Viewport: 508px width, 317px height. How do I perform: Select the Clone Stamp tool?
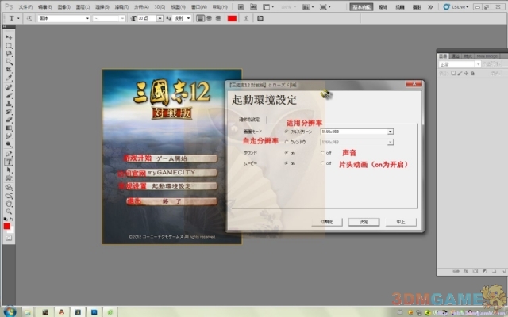(x=9, y=104)
